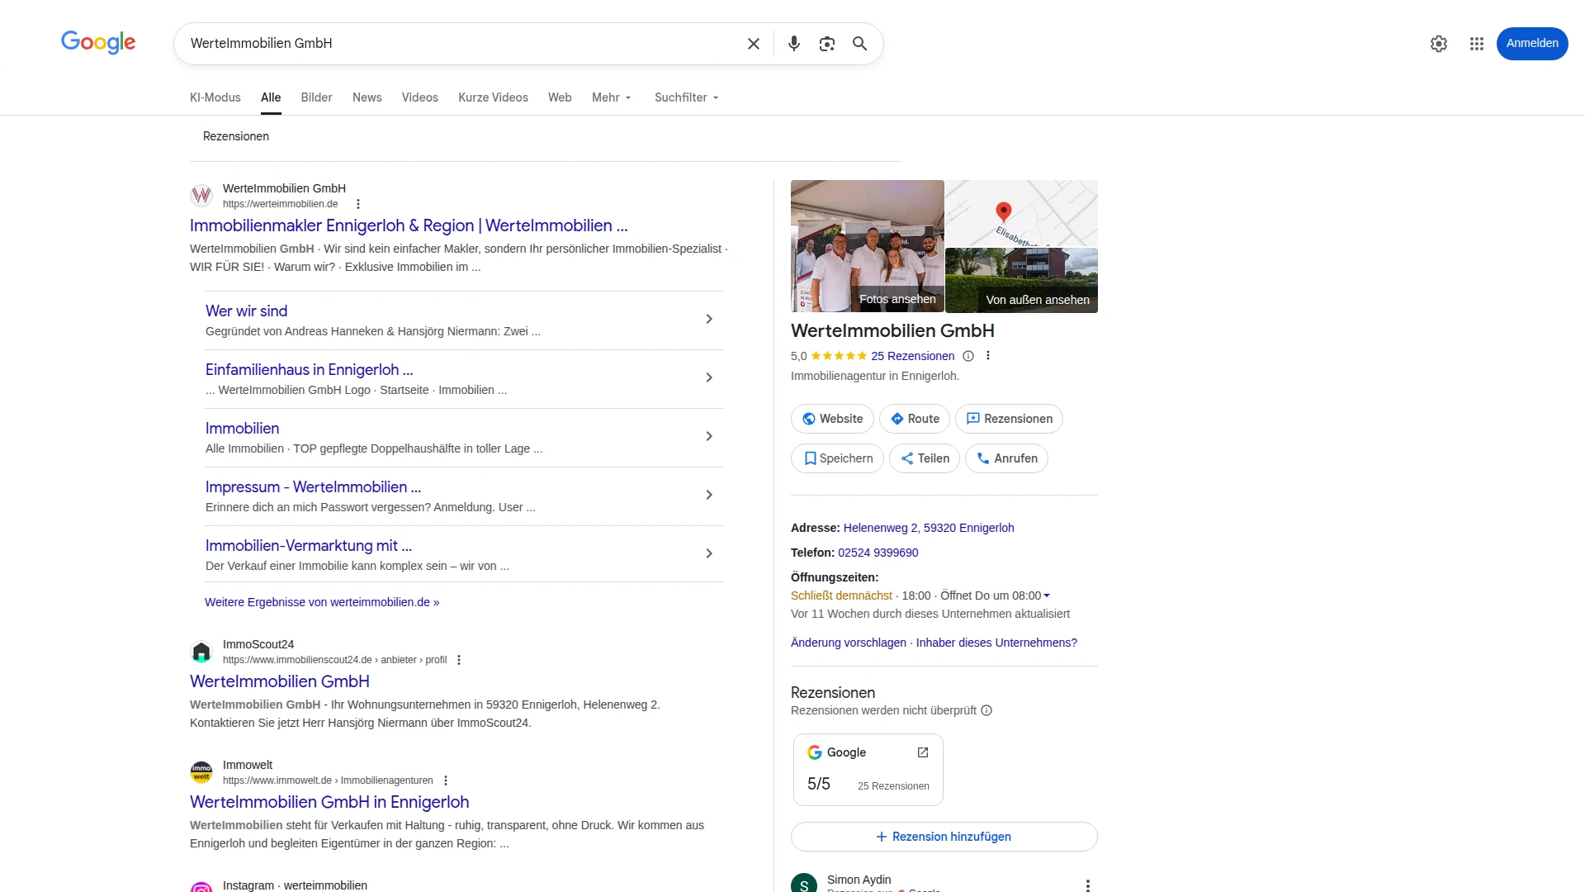Open the Von außen ansehen thumbnail
Screen dimensions: 1585x892
coord(1021,280)
